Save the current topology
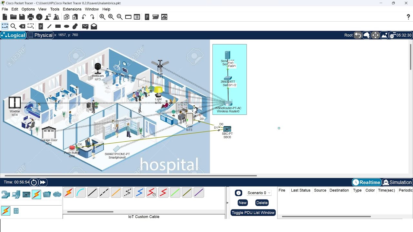 click(22, 17)
